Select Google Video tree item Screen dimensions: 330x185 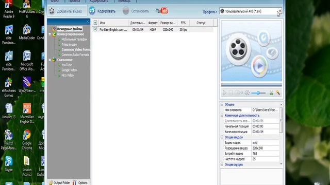[x=69, y=70]
